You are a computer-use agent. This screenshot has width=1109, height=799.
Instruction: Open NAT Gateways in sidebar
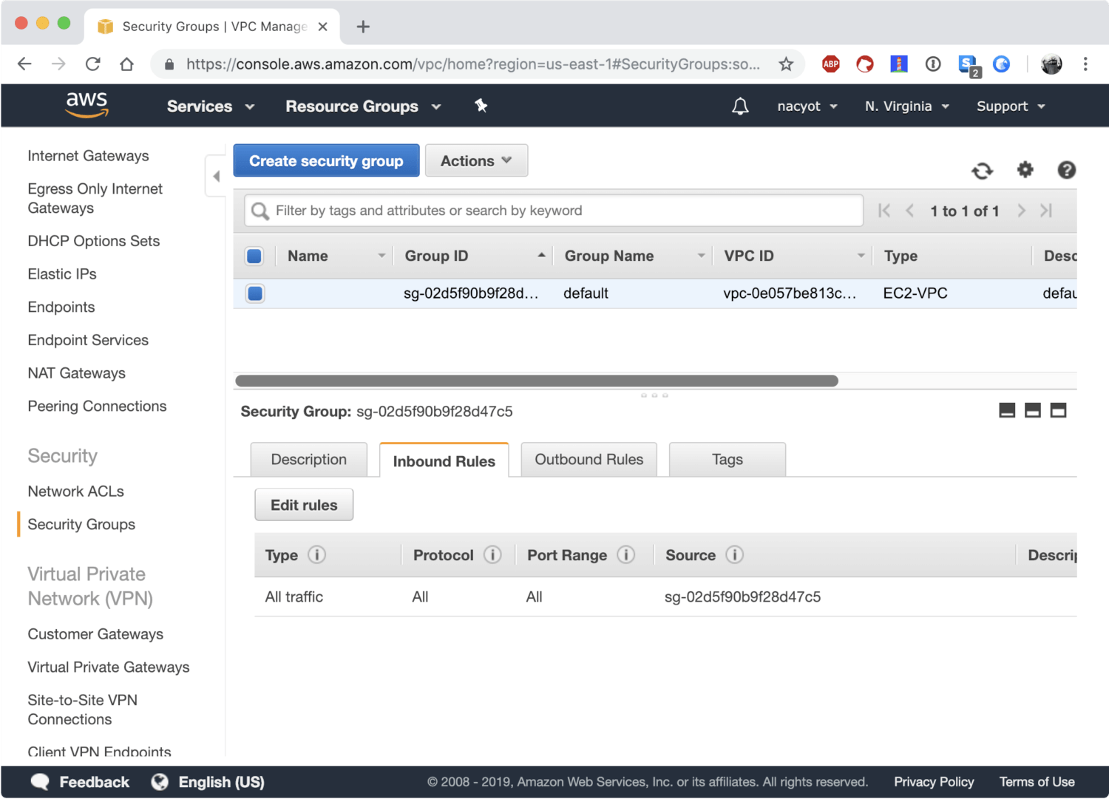click(77, 373)
